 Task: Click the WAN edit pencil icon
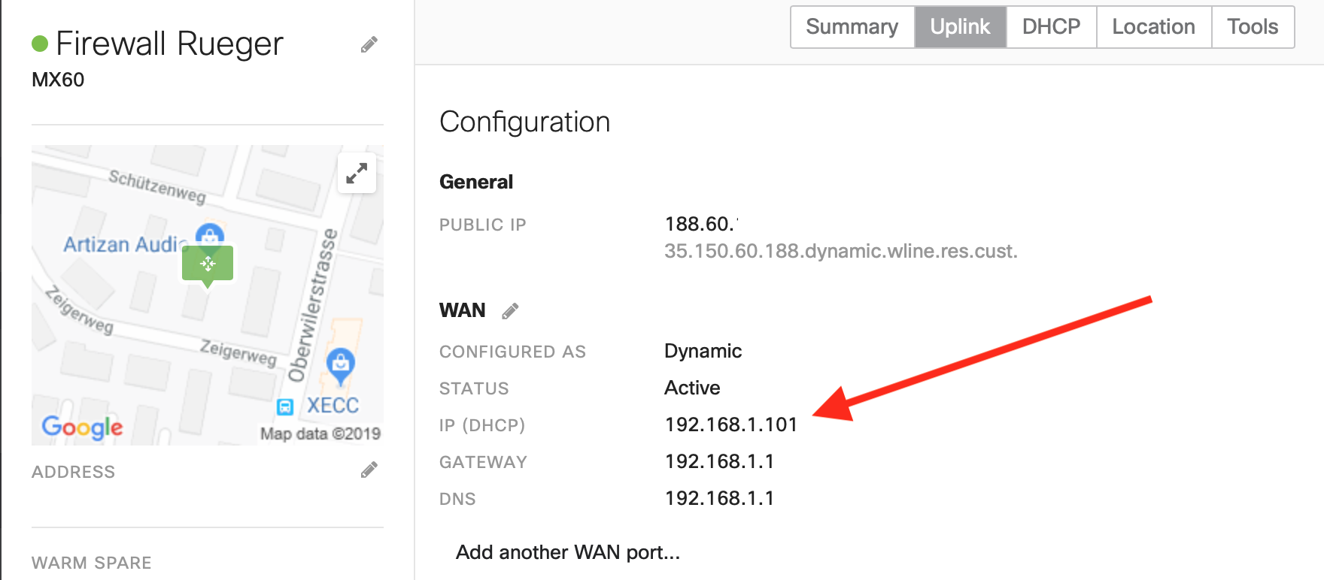coord(510,311)
